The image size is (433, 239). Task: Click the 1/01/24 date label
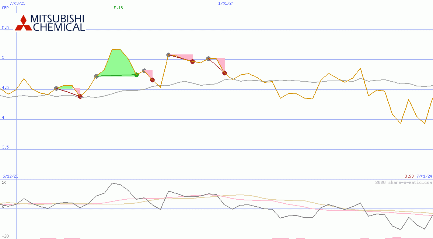coord(226,3)
